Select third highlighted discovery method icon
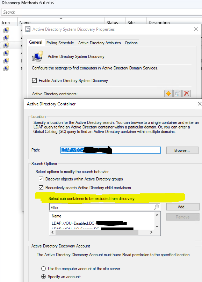This screenshot has width=202, height=282. (x=6, y=45)
